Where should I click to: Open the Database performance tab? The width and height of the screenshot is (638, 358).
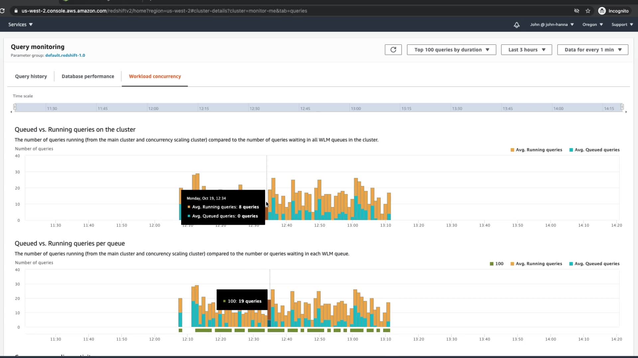pyautogui.click(x=88, y=76)
